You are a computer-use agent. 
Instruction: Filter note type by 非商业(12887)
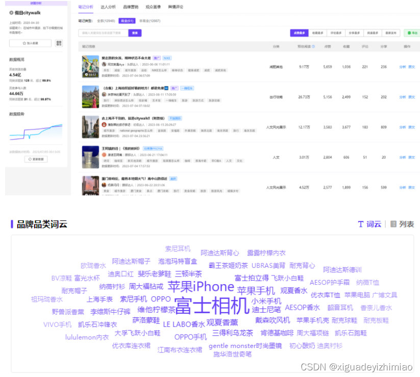click(x=150, y=21)
